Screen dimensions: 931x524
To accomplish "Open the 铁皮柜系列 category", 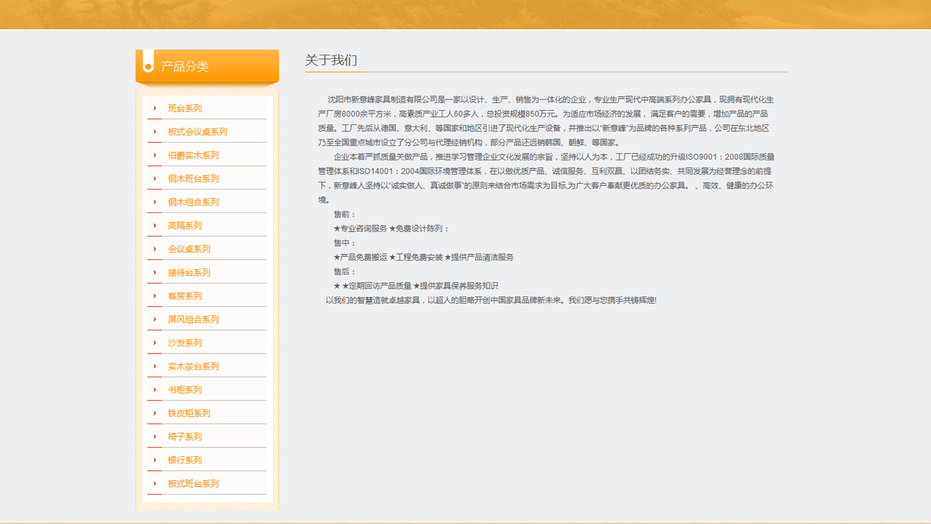I will 189,414.
